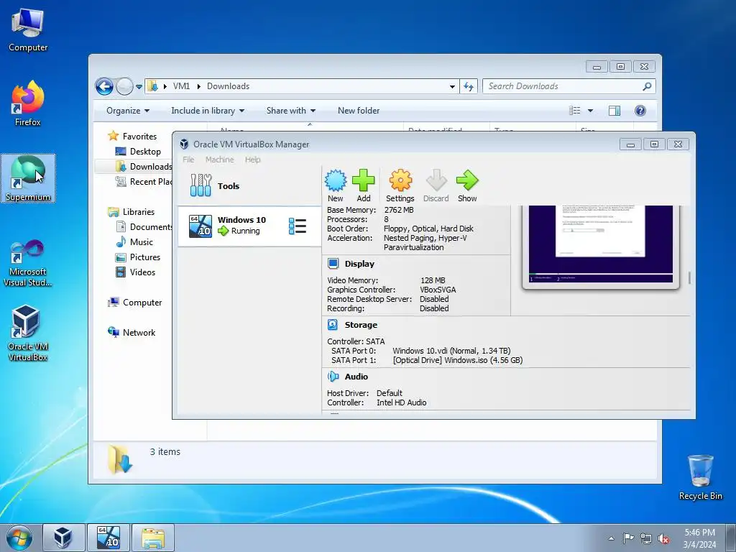Click the Windows 10.vdi disk entry

click(x=451, y=351)
